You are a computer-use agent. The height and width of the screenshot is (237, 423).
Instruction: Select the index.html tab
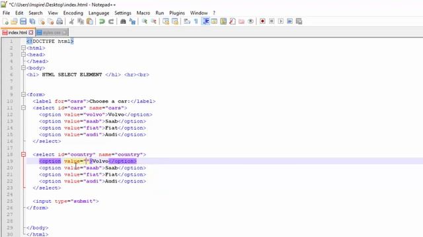tap(18, 32)
